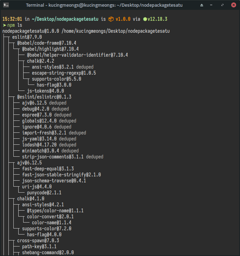Minimize the terminal window
240x256 pixels.
(x=212, y=5)
